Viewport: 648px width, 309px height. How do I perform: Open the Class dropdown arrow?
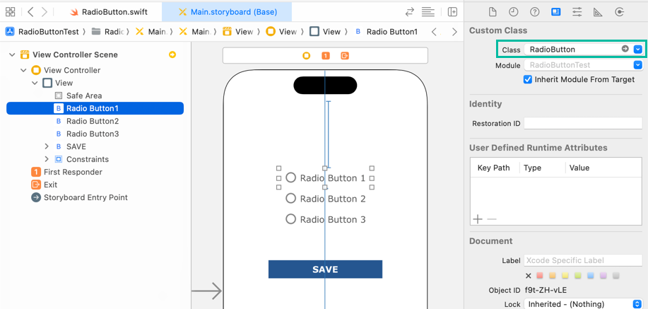point(637,49)
